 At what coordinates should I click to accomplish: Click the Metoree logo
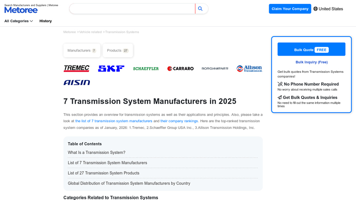pyautogui.click(x=21, y=10)
